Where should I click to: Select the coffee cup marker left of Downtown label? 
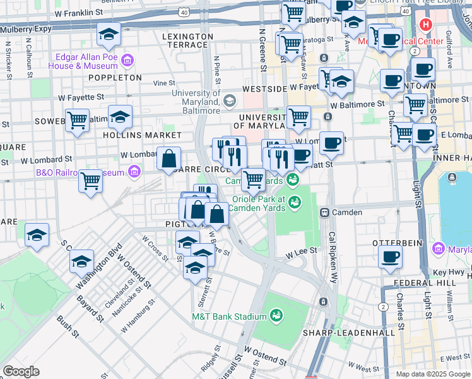392,82
